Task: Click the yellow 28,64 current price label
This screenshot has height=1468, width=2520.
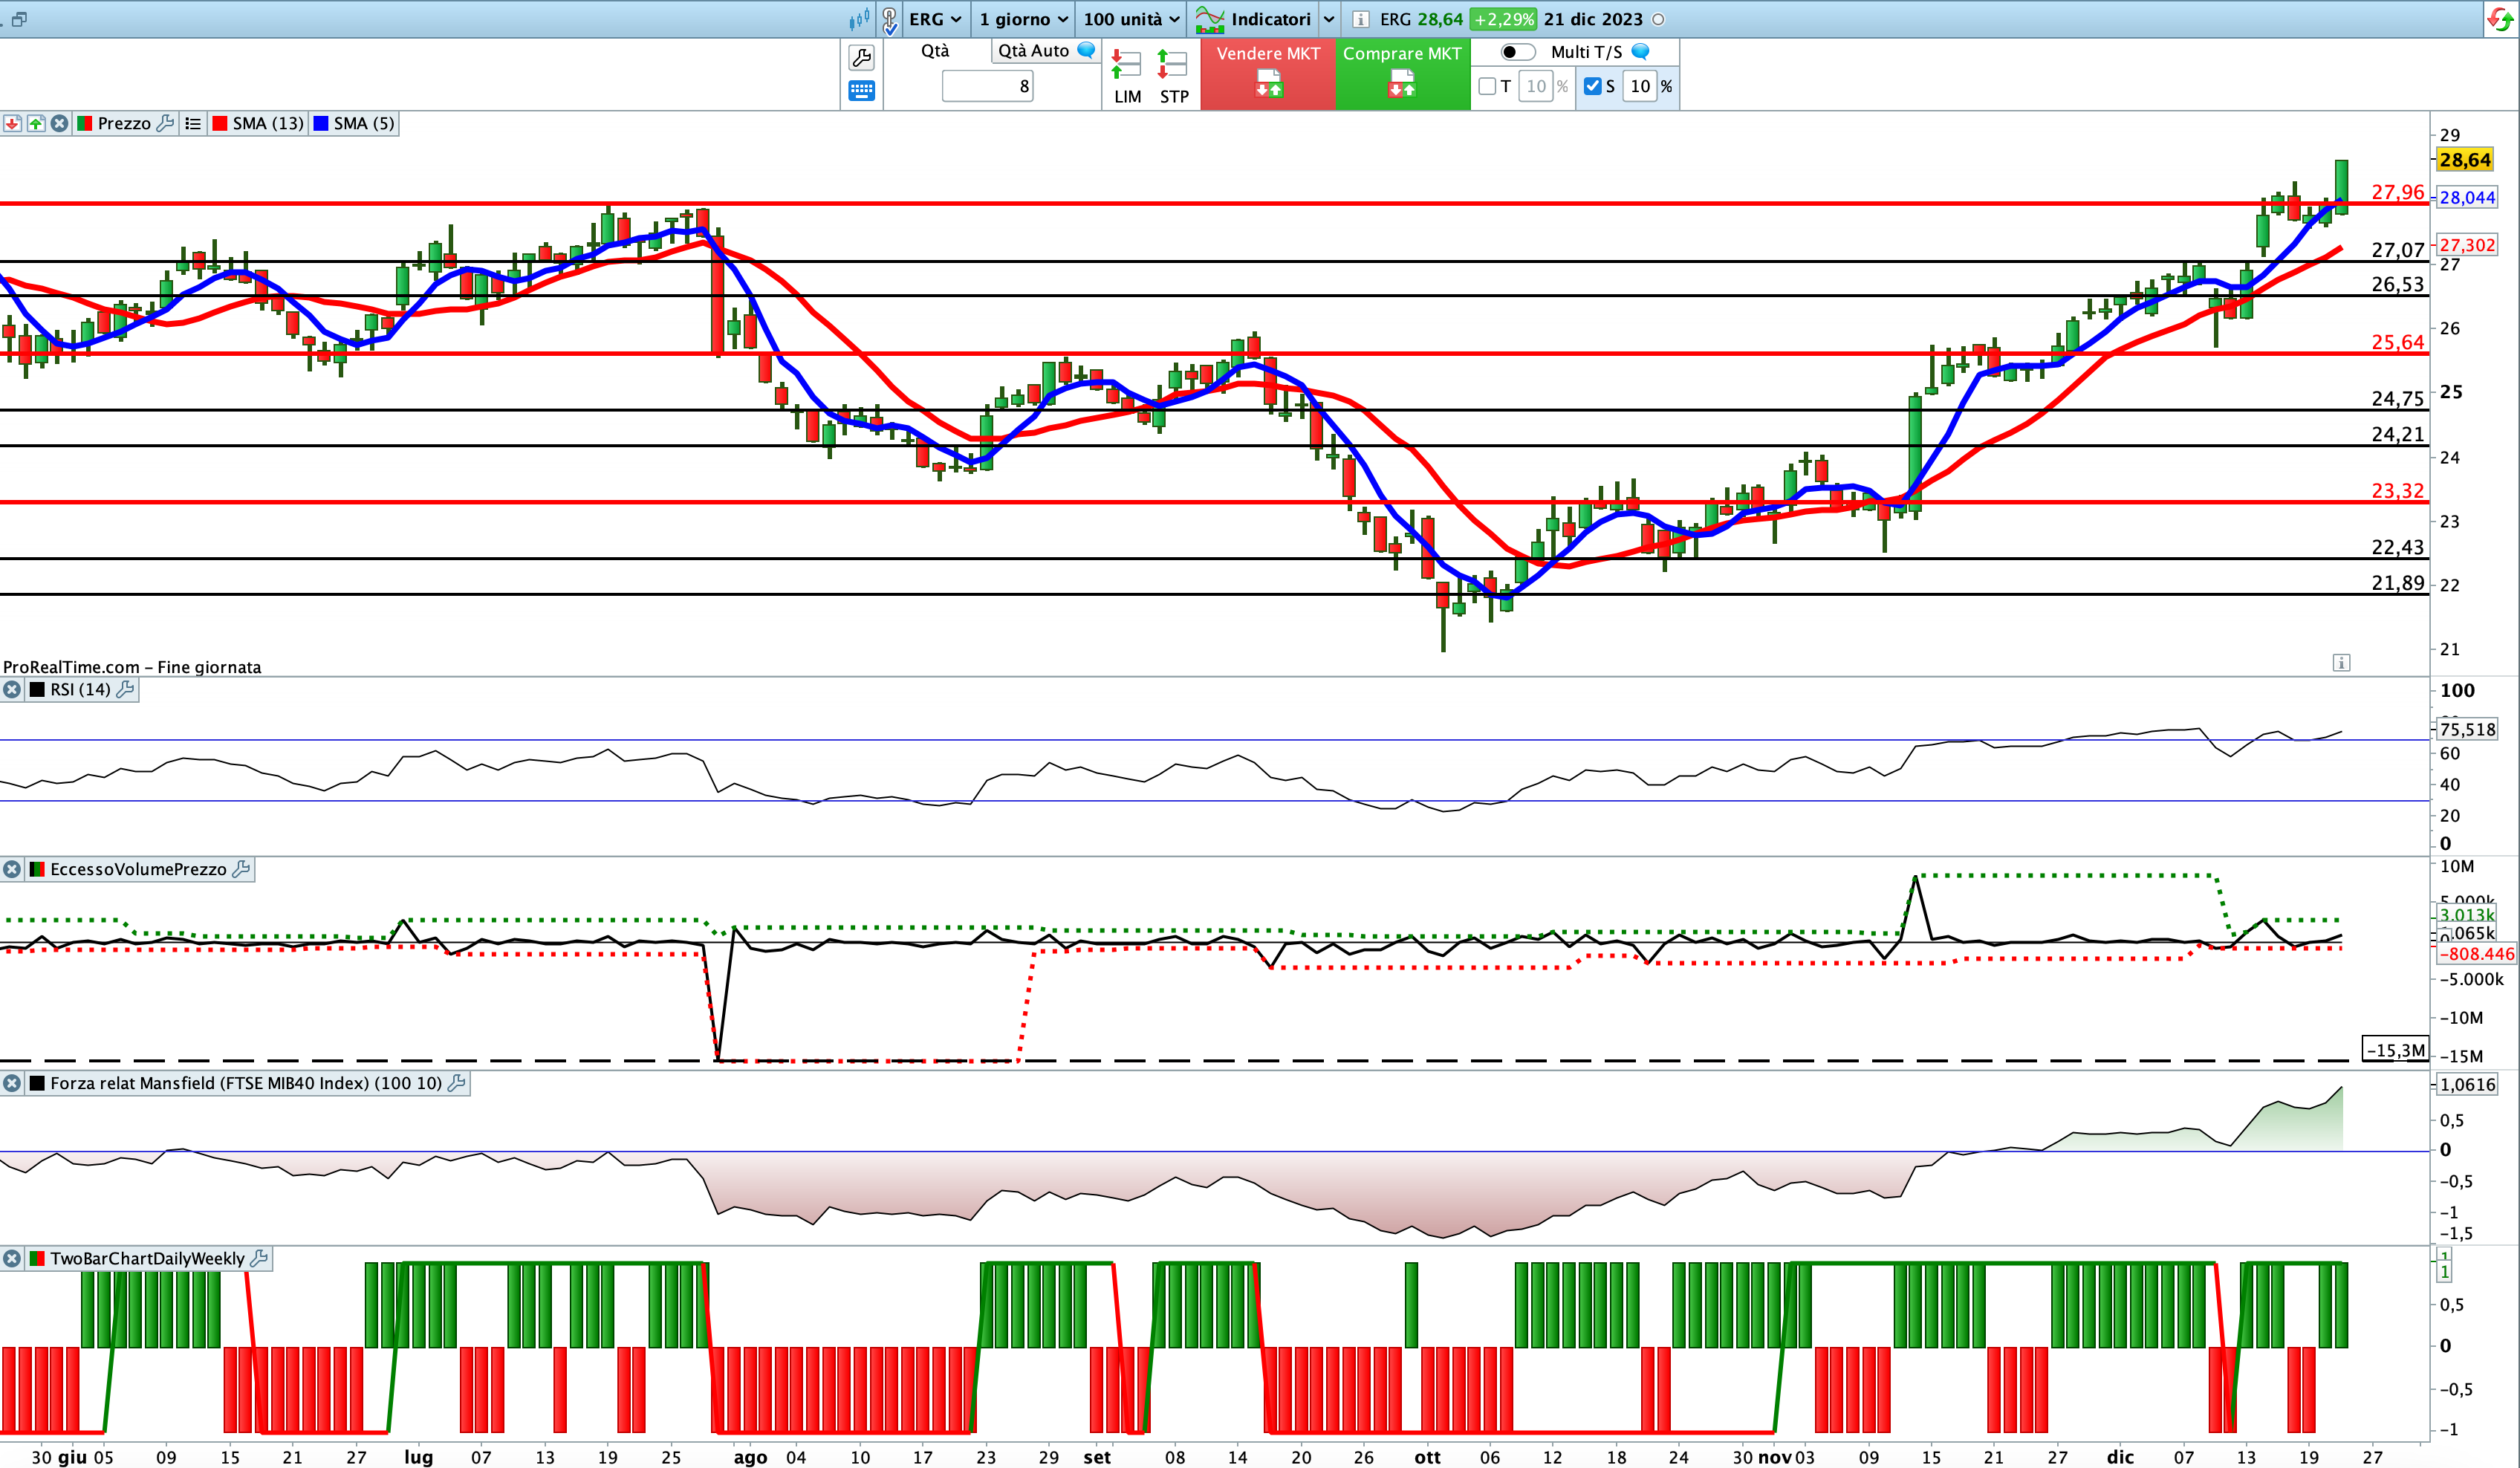Action: point(2465,160)
